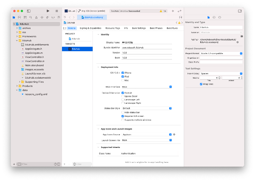Increase tab width with the stepper
Screen dimensions: 255x181
pos(219,77)
